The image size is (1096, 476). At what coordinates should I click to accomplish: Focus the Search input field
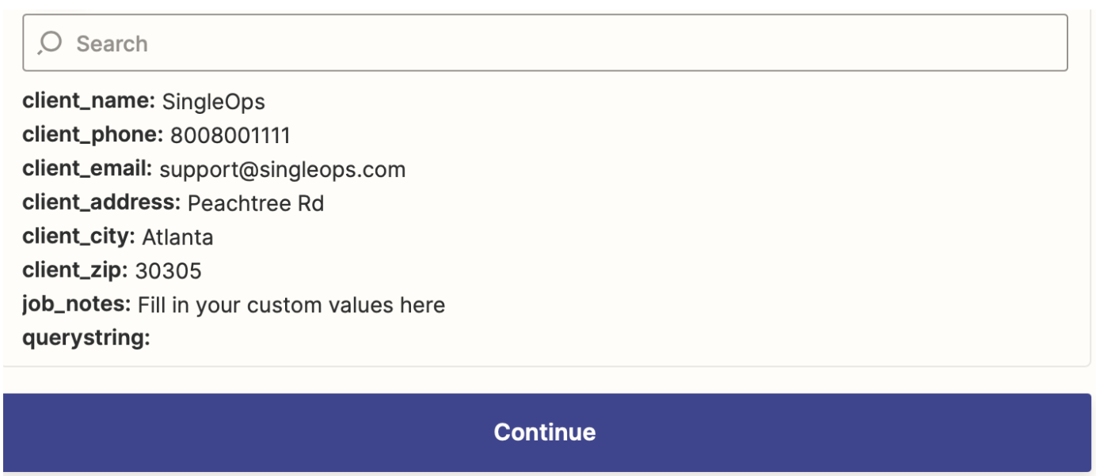[x=545, y=43]
